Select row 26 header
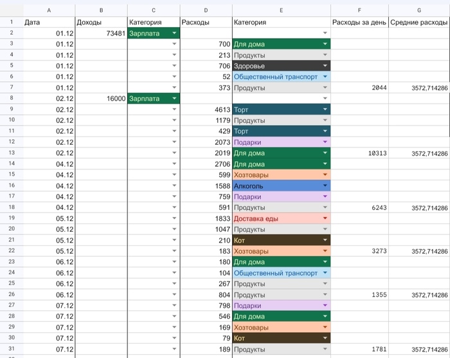 coord(12,294)
